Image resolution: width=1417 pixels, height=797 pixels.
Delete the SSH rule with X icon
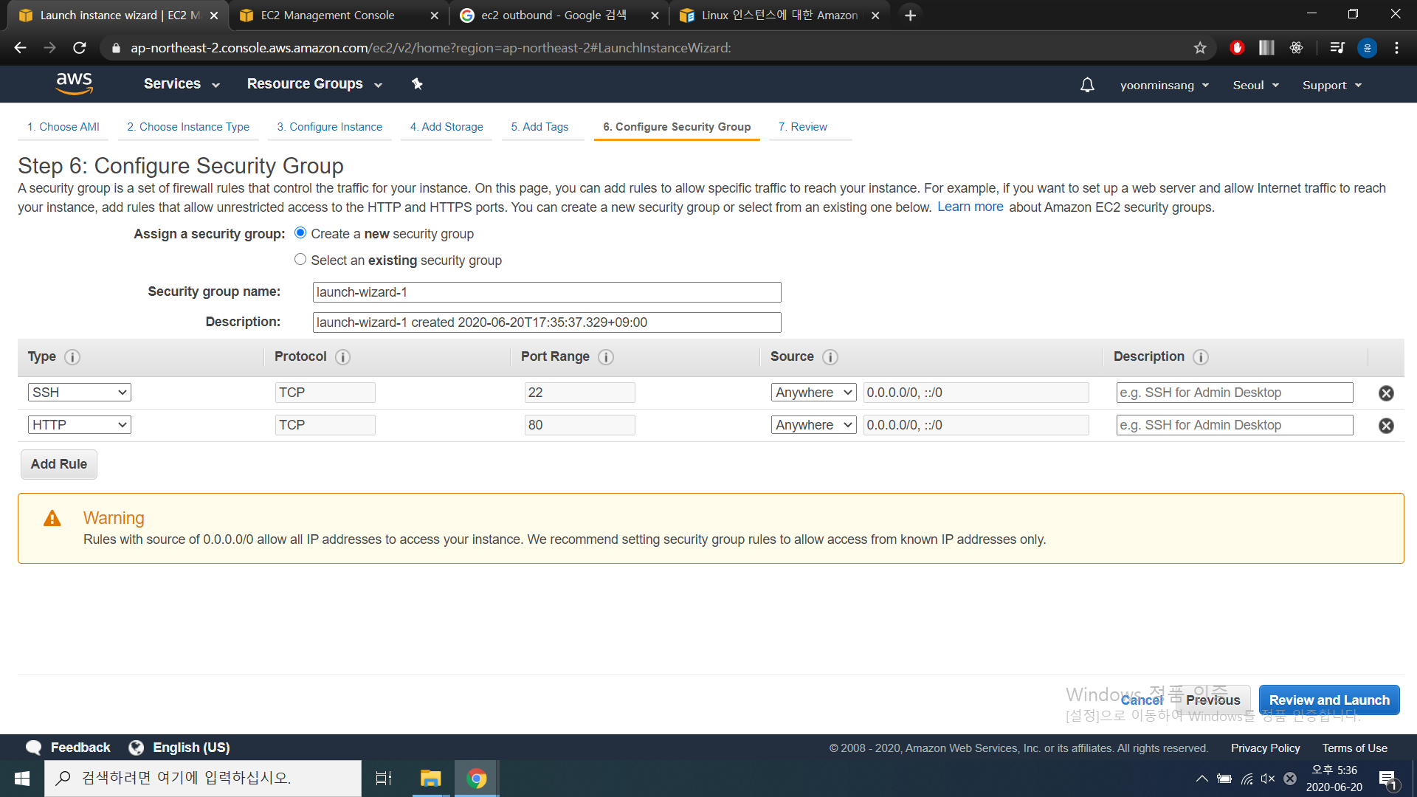1386,393
